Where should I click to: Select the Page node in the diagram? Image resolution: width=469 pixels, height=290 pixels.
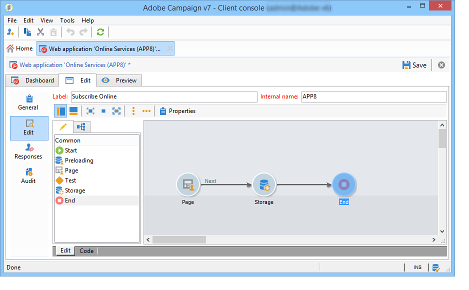pyautogui.click(x=188, y=185)
